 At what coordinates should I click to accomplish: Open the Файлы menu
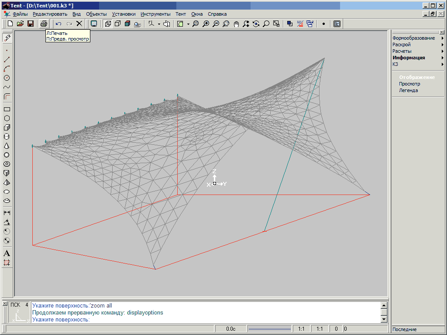(20, 14)
